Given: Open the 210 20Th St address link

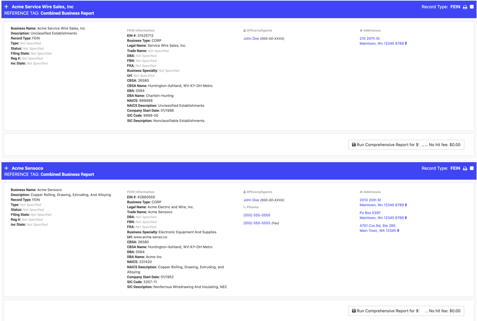Looking at the screenshot, I should click(370, 39).
